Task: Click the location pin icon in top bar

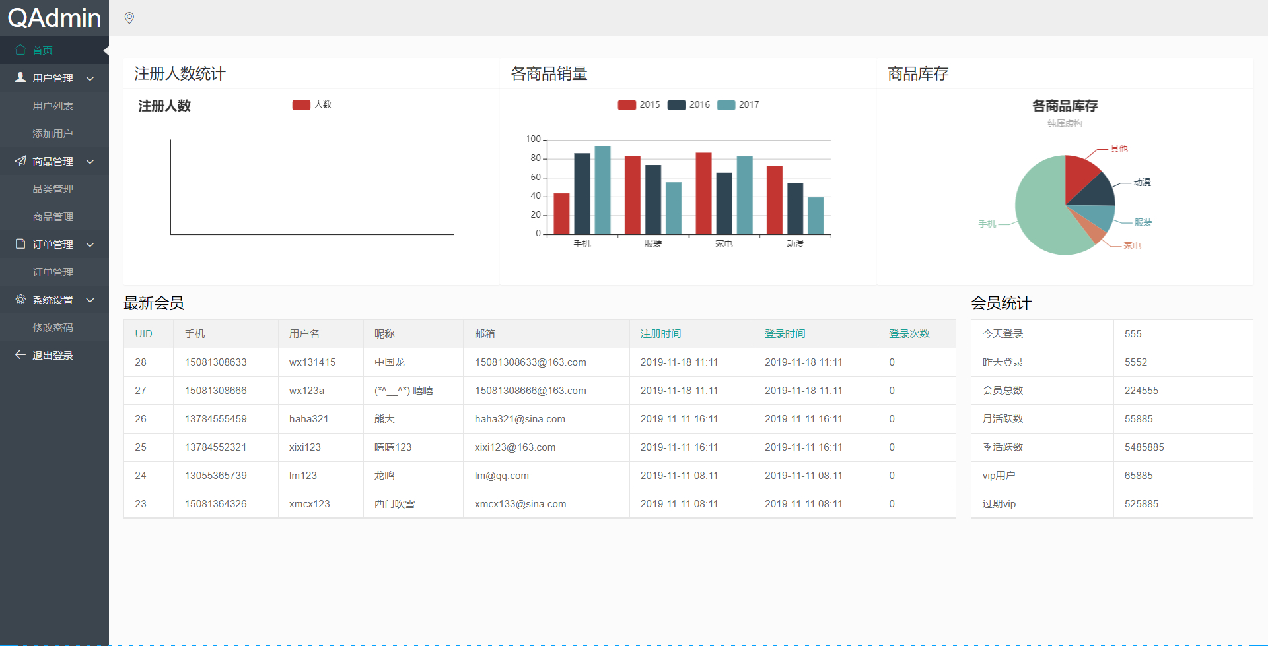Action: click(129, 18)
